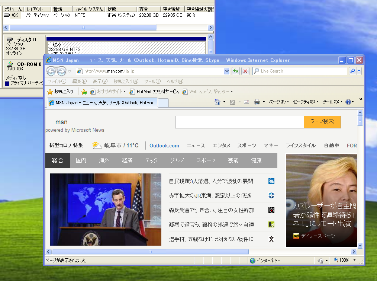Screen dimensions: 377x281
Task: Click the Live Search magnifier button
Action: 352,71
